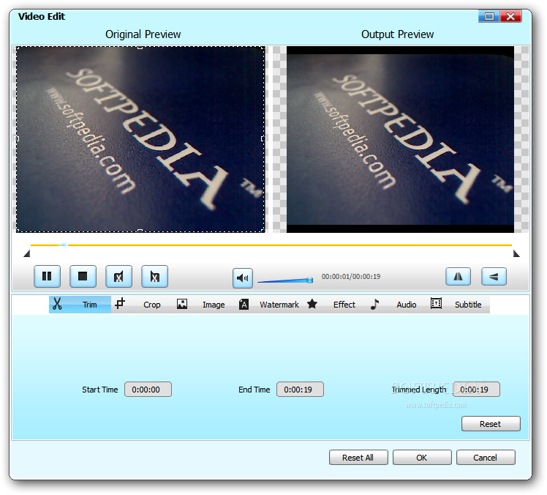Click the Effect star icon
This screenshot has width=547, height=495.
click(x=312, y=304)
